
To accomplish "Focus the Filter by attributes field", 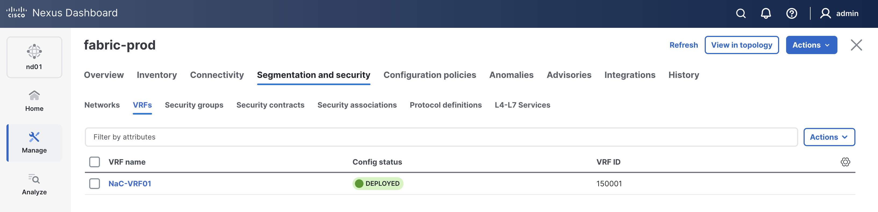I will (441, 137).
